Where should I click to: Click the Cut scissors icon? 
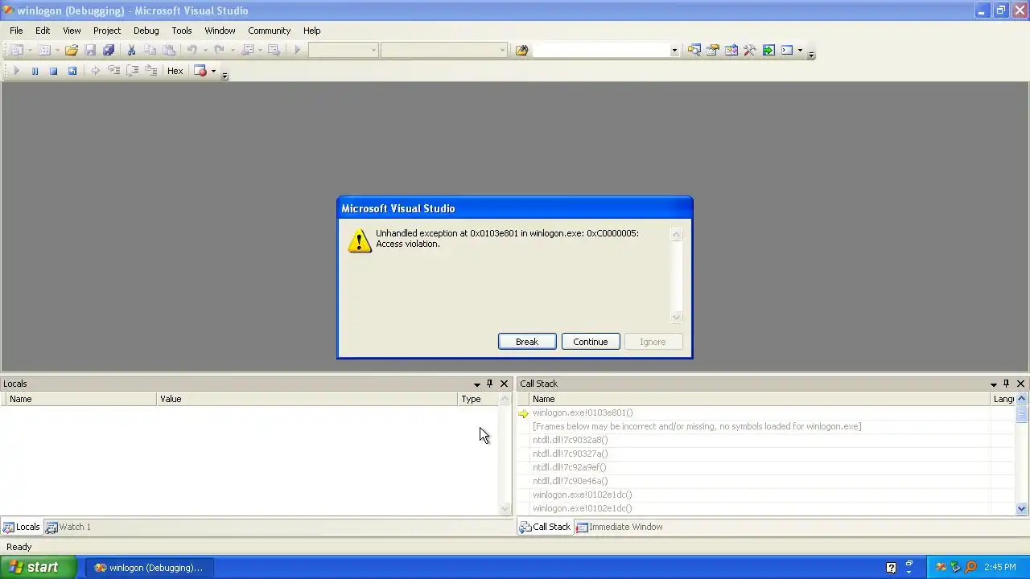tap(132, 50)
